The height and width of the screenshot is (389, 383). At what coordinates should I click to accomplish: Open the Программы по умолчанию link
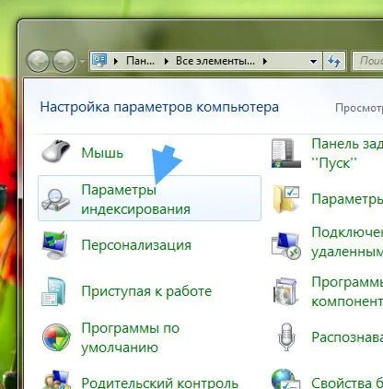(131, 337)
